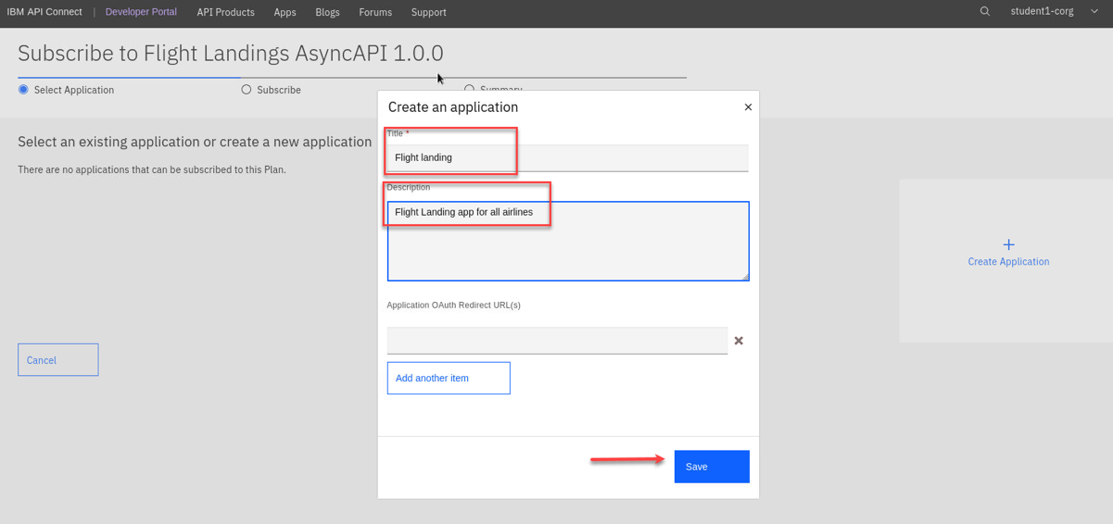
Task: Open the API Products menu
Action: pyautogui.click(x=225, y=12)
